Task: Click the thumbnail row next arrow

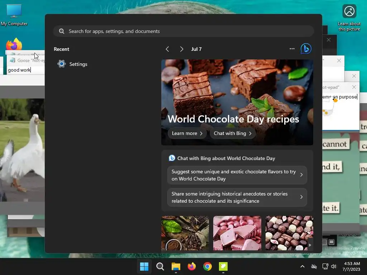Action: [310, 245]
